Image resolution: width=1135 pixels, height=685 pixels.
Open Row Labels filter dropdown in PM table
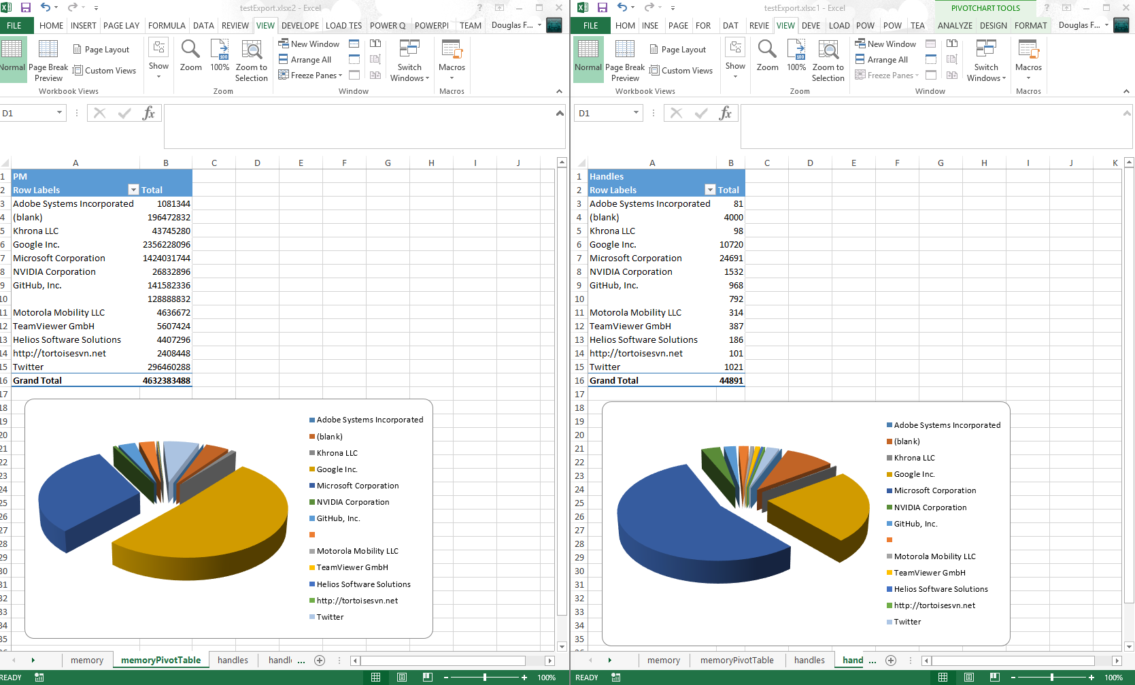click(133, 190)
